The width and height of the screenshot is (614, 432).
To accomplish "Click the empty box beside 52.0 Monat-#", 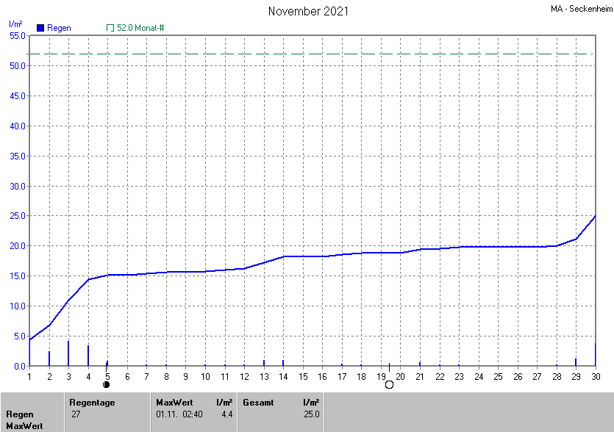I will pyautogui.click(x=110, y=28).
